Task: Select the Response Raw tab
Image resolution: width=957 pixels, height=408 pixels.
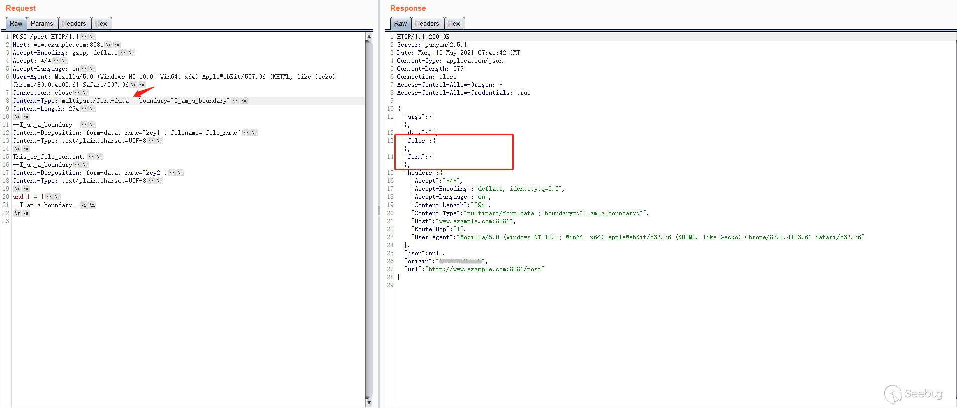Action: (400, 23)
